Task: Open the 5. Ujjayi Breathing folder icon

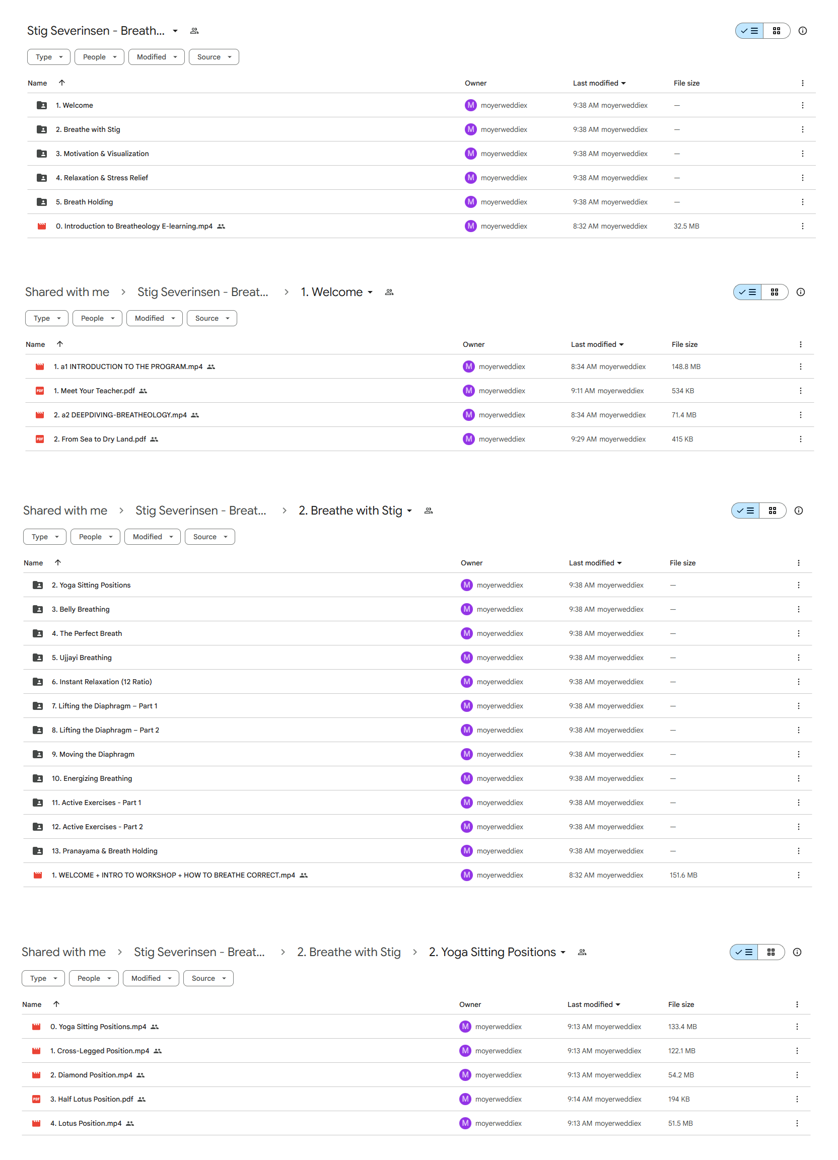Action: 38,657
